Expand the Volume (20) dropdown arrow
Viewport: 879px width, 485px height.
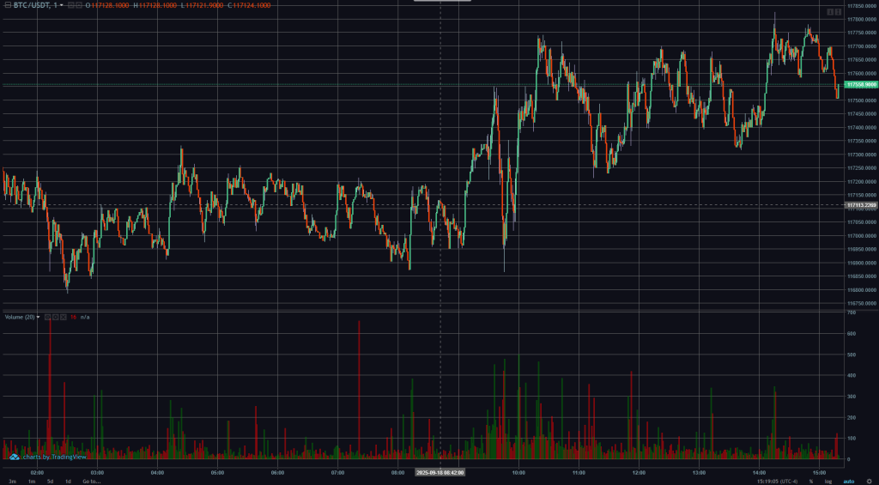tap(38, 317)
